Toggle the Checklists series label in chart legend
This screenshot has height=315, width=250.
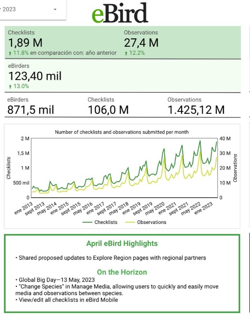106,222
